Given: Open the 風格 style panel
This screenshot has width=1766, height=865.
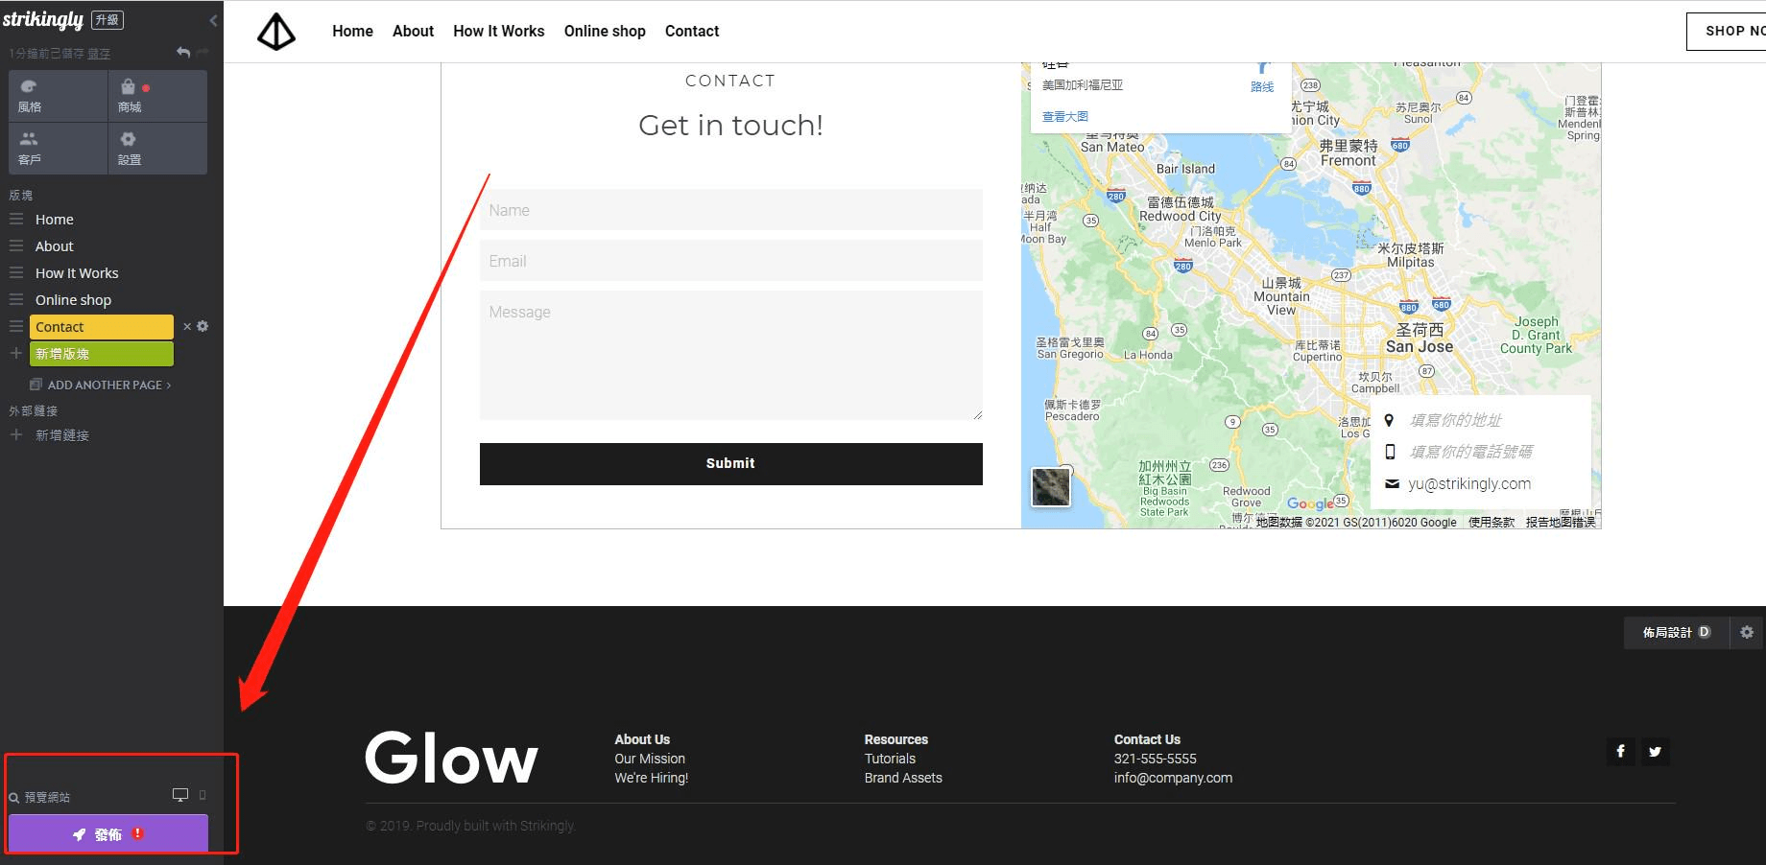Looking at the screenshot, I should (58, 96).
